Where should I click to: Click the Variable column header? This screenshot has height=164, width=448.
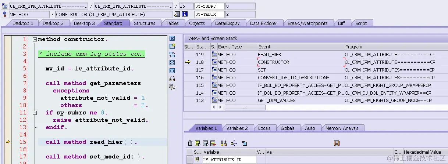(229, 152)
